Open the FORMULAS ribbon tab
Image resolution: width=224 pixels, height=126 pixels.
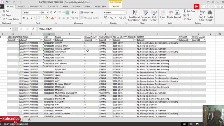tap(53, 7)
